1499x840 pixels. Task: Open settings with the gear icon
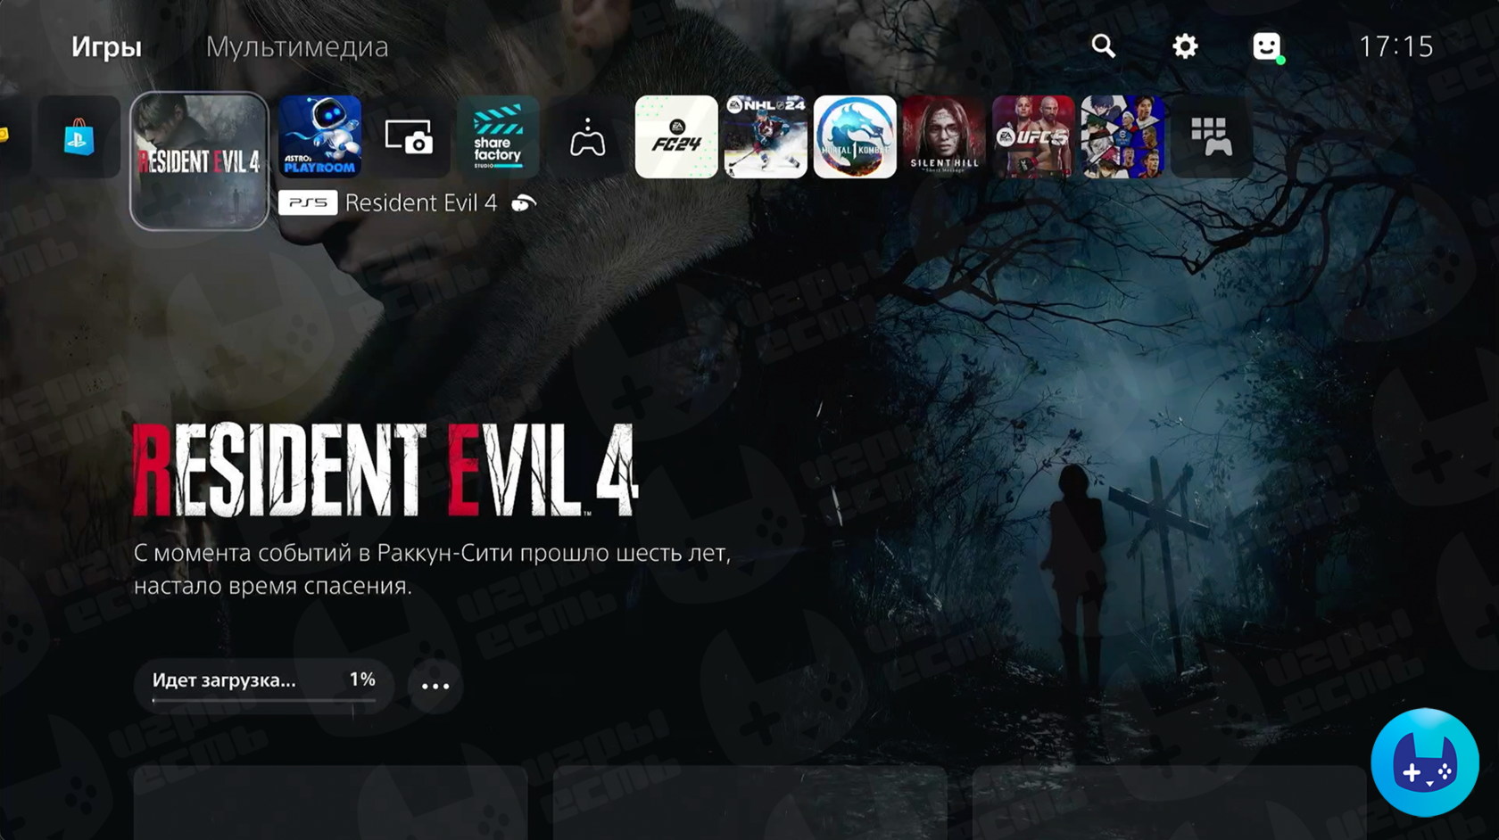coord(1185,46)
